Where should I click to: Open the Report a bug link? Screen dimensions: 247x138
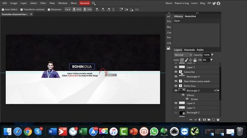[x=182, y=3]
